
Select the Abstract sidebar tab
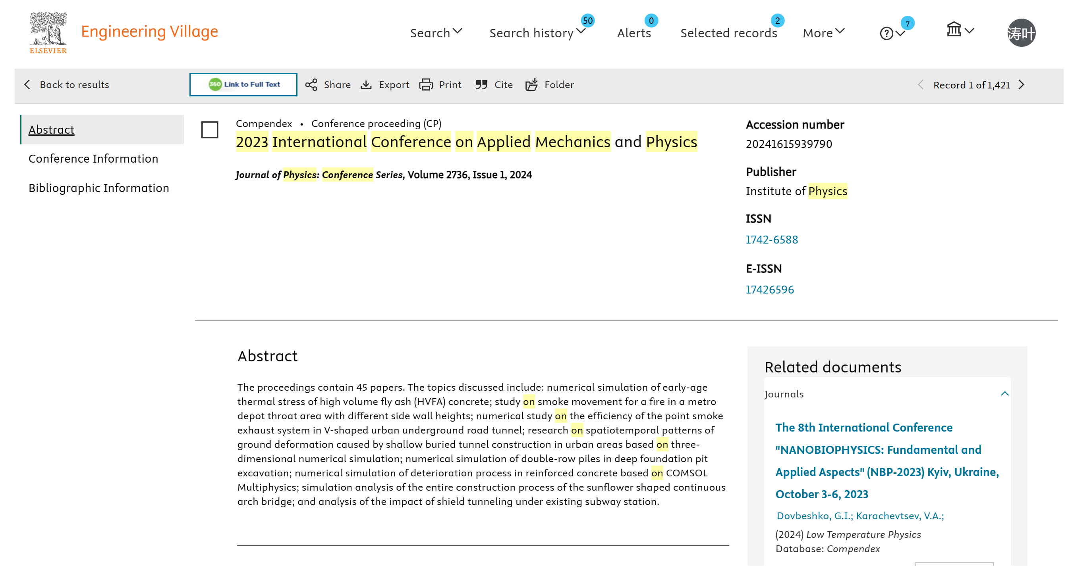coord(102,130)
